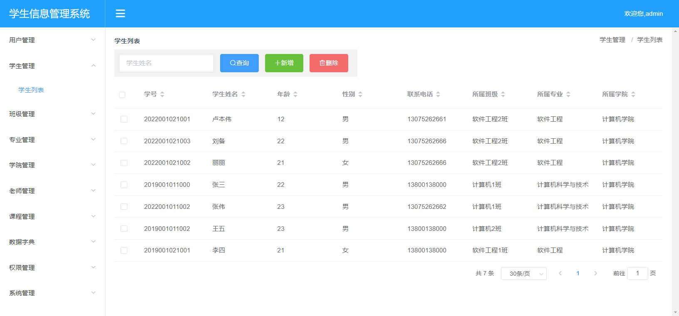Sort by 联系电话 using sort arrows
Viewport: 679px width, 316px height.
click(438, 94)
